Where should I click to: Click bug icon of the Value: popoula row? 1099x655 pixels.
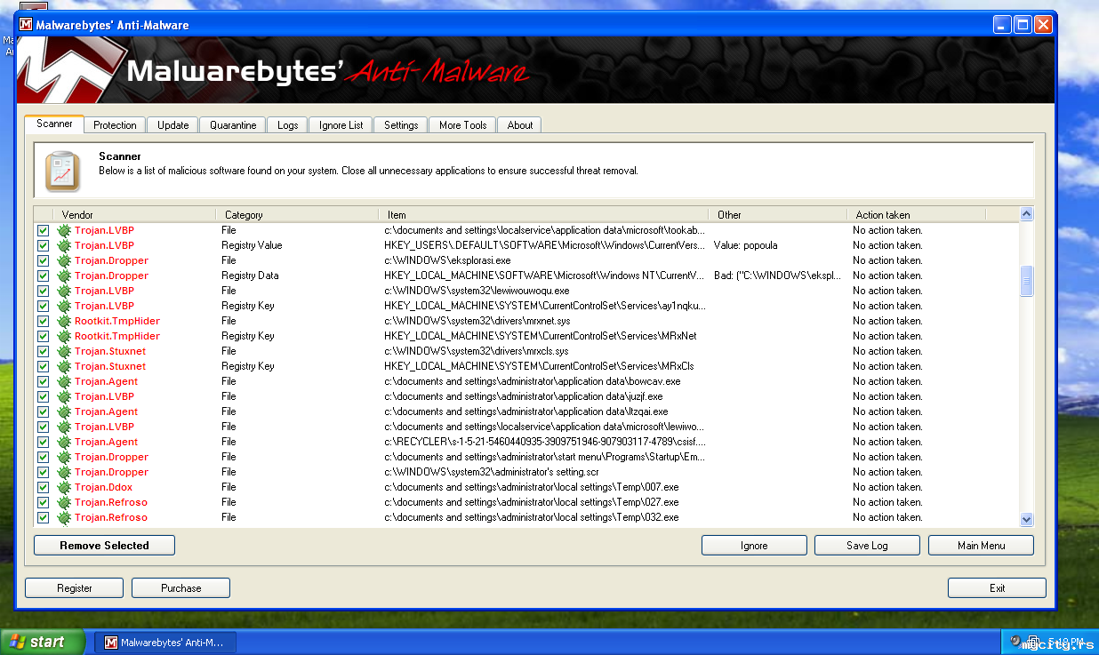coord(64,245)
